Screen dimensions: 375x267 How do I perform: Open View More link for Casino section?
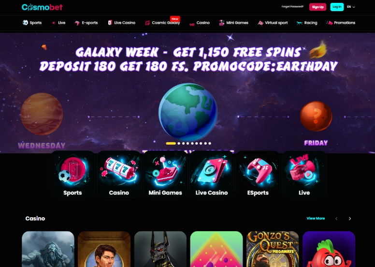(316, 219)
